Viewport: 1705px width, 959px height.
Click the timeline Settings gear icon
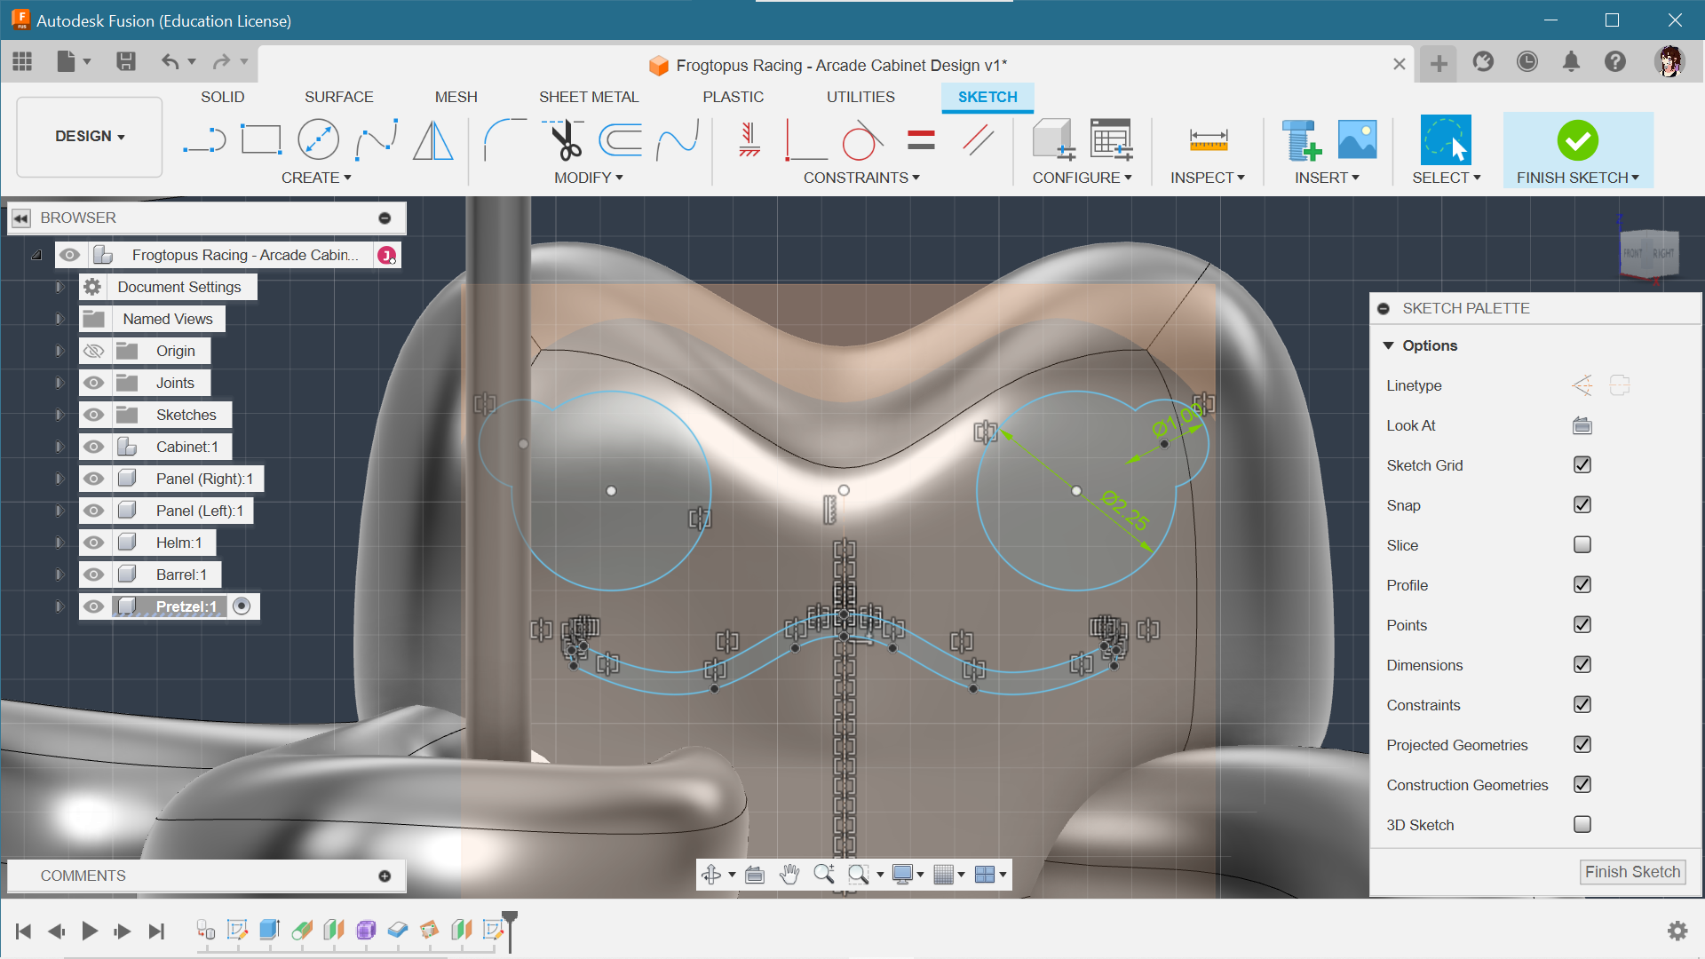click(x=1677, y=931)
